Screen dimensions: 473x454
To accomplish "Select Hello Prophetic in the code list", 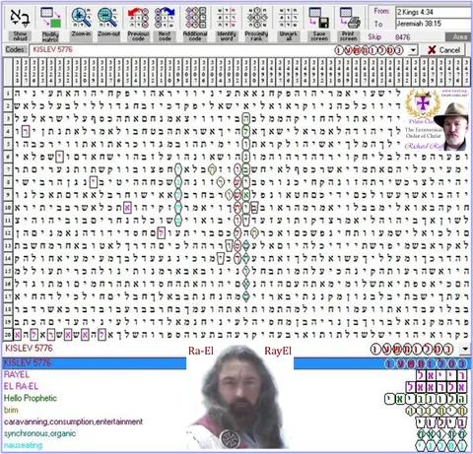I will pyautogui.click(x=31, y=398).
